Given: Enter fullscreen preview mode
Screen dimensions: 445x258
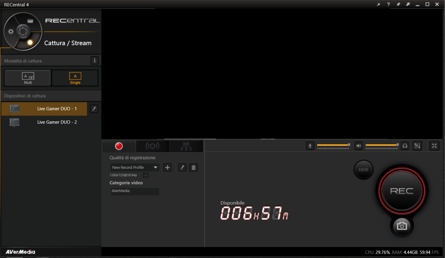Looking at the screenshot, I should (x=434, y=146).
